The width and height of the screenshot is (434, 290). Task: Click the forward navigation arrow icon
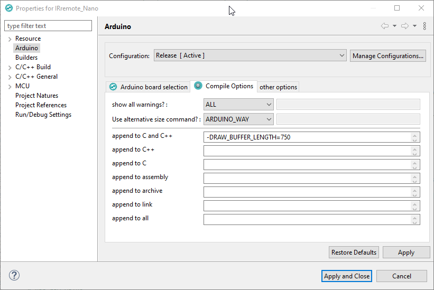tap(405, 26)
